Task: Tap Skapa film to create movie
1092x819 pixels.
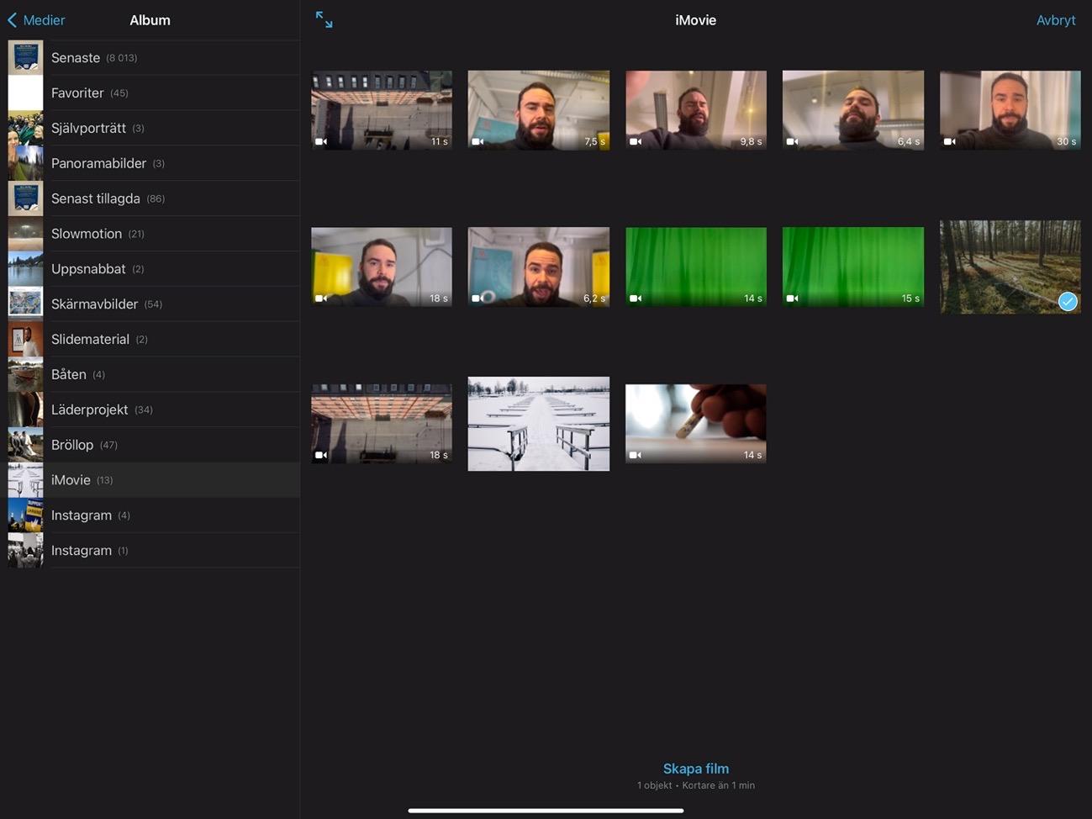Action: coord(696,769)
